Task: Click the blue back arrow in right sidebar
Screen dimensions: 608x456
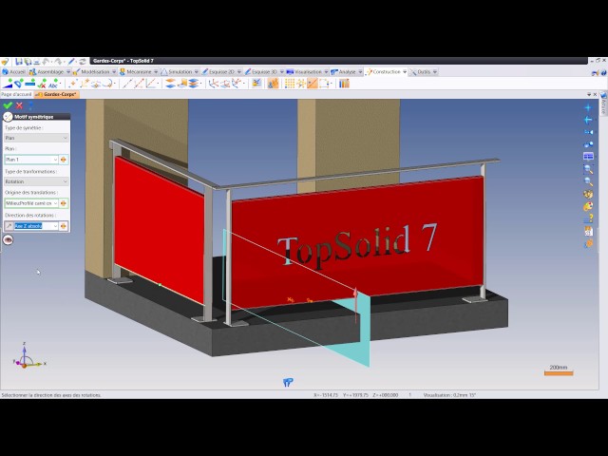Action: (588, 120)
